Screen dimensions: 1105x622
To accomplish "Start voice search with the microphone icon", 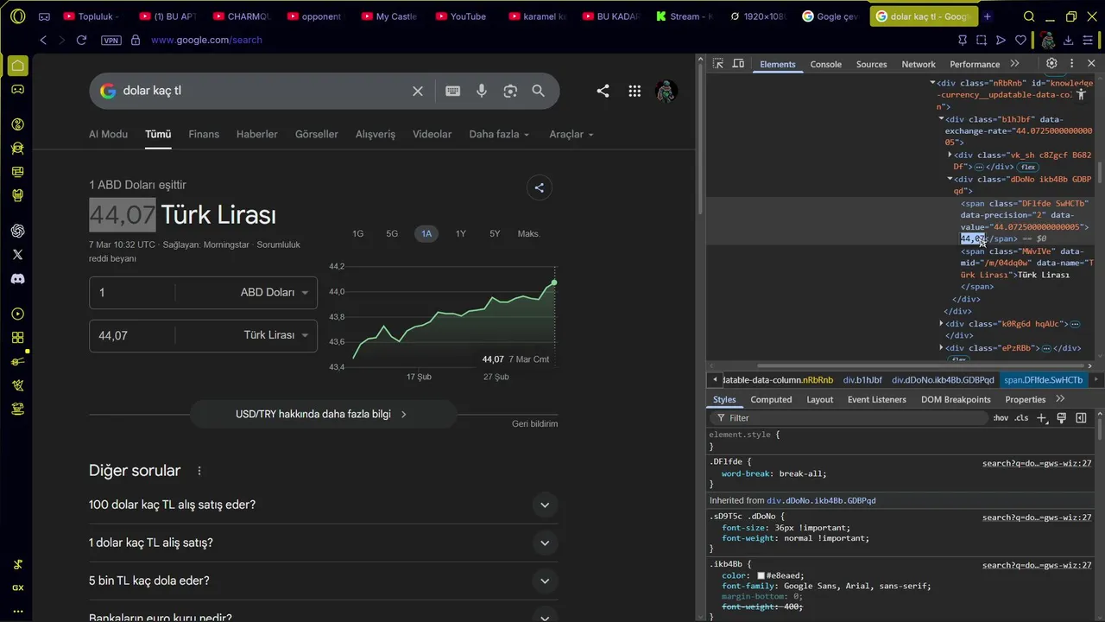I will click(x=482, y=91).
